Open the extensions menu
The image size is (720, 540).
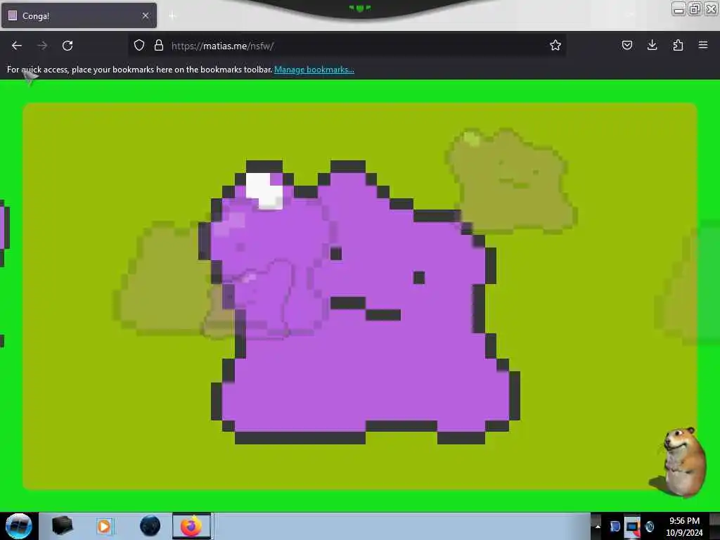point(678,45)
